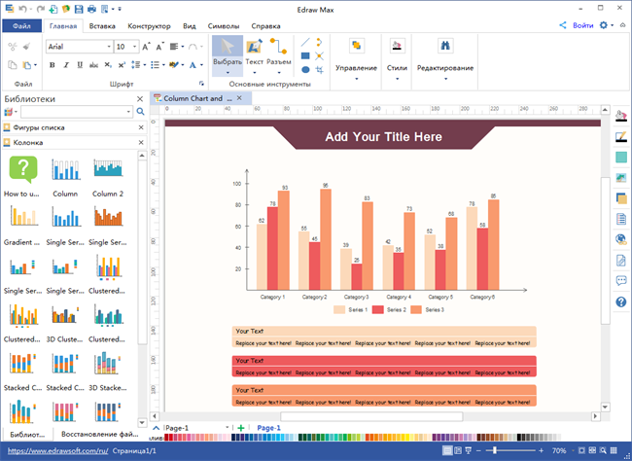The height and width of the screenshot is (461, 632).
Task: Click the Войти sign-in link
Action: 582,25
